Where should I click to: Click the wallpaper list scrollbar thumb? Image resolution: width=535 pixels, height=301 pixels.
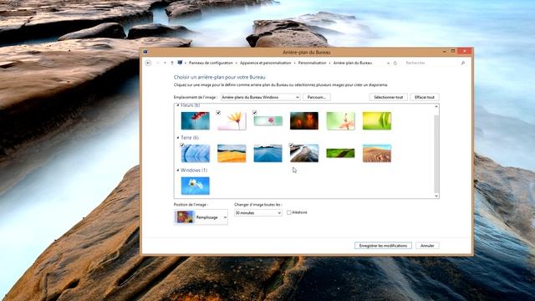436,154
